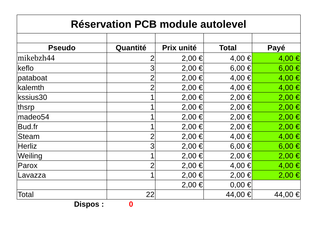Viewport: 321px width, 231px height.
Task: Click the "Prix unité" header cell
Action: pos(179,48)
